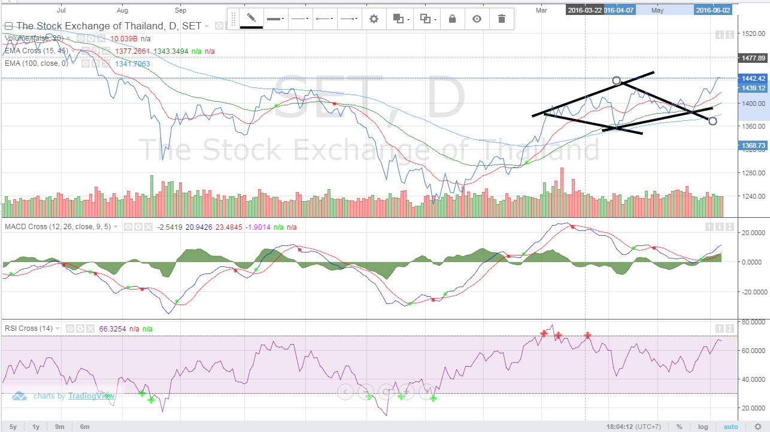This screenshot has height=432, width=770.
Task: Select the 6m time range
Action: point(84,427)
